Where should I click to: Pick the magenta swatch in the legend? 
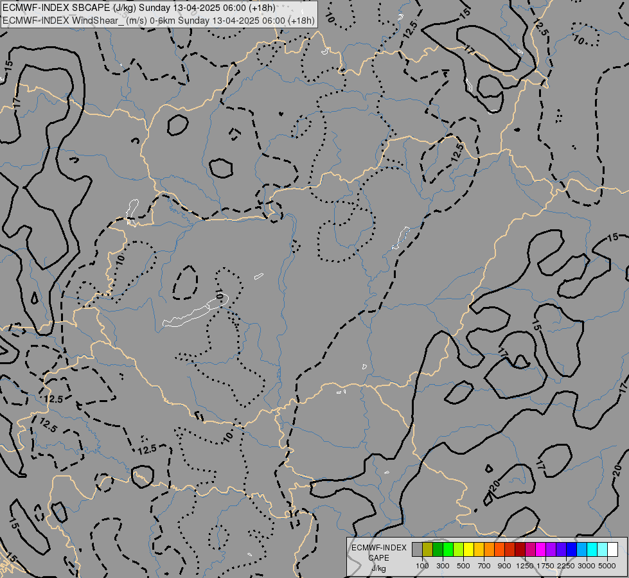pyautogui.click(x=540, y=549)
